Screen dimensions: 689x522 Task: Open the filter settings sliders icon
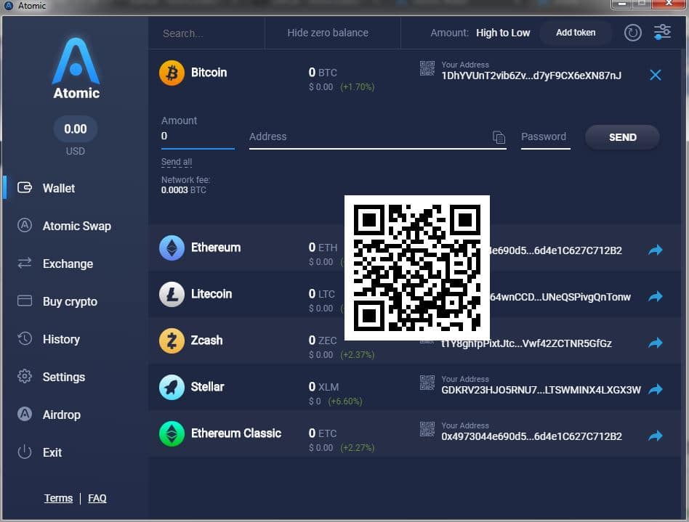pyautogui.click(x=662, y=32)
